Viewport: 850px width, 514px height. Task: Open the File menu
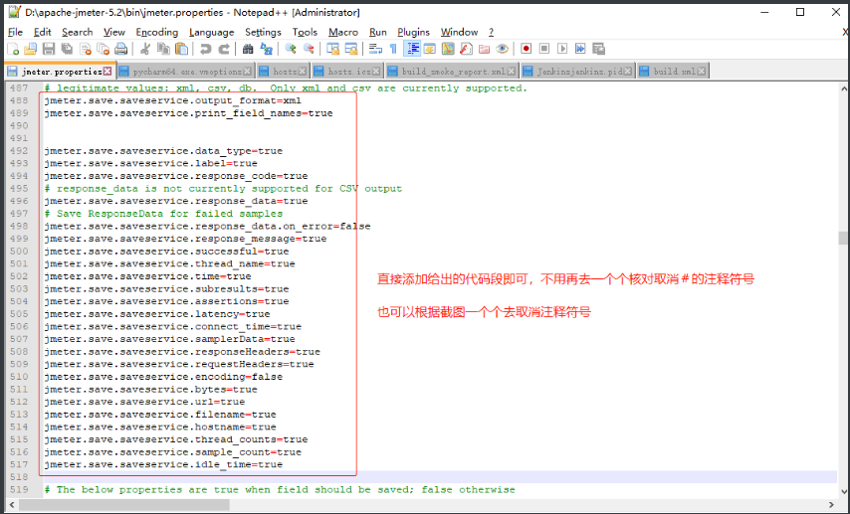(15, 32)
